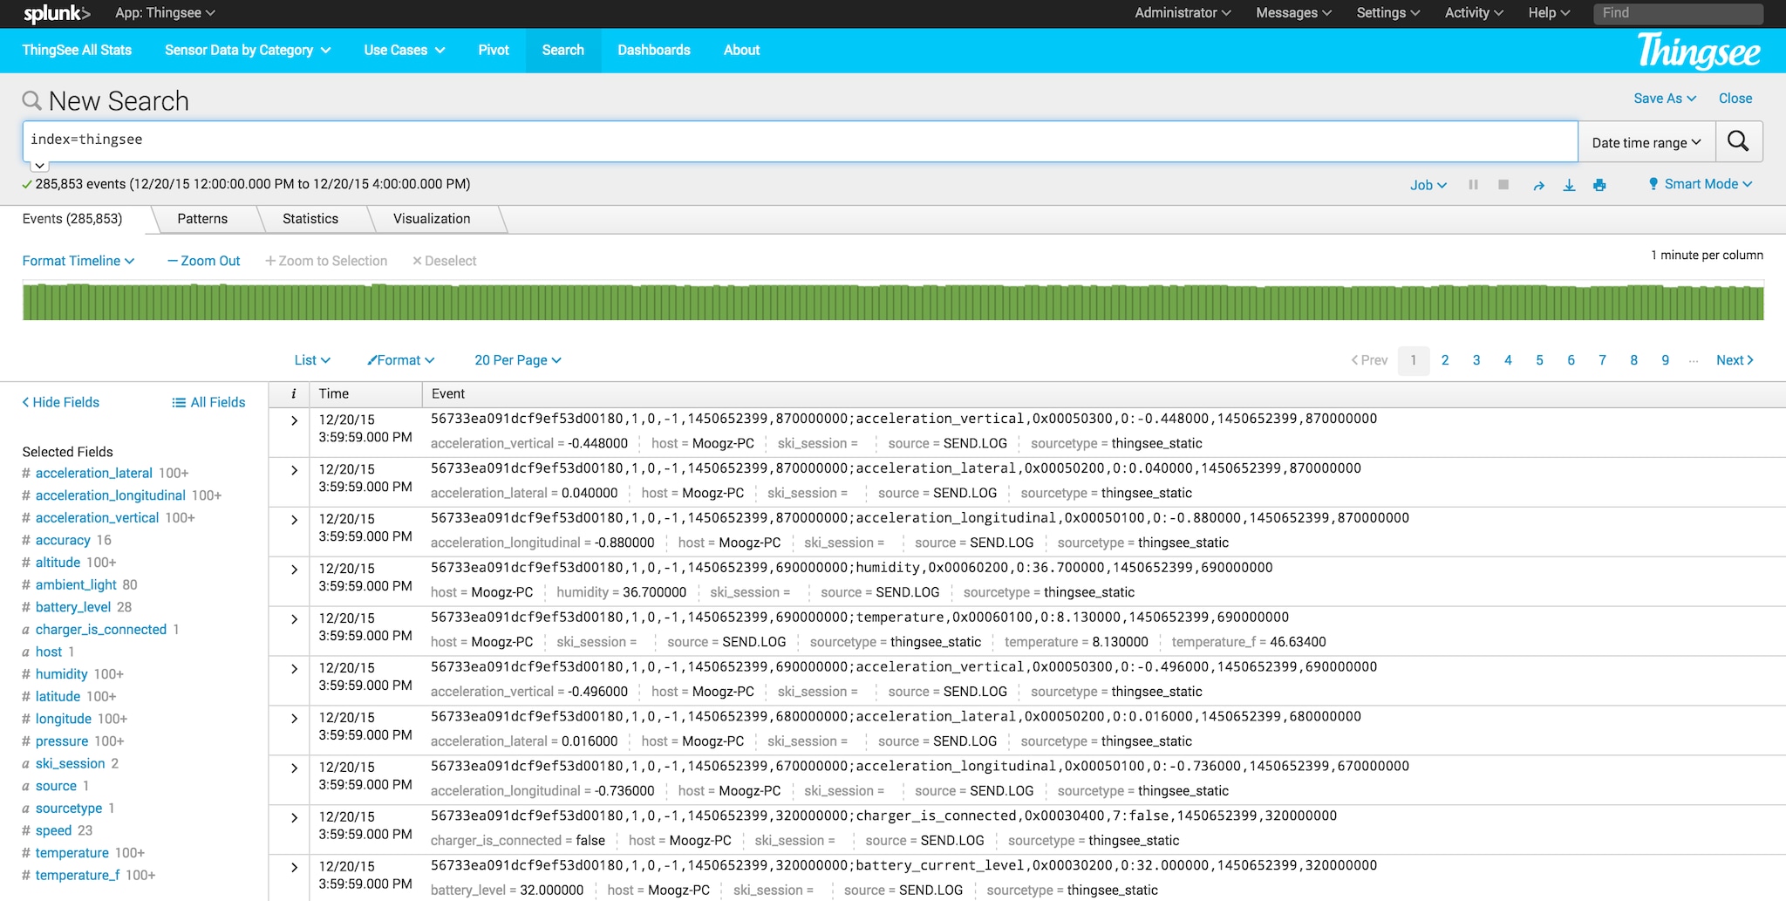1786x901 pixels.
Task: Pause the search job
Action: pos(1473,185)
